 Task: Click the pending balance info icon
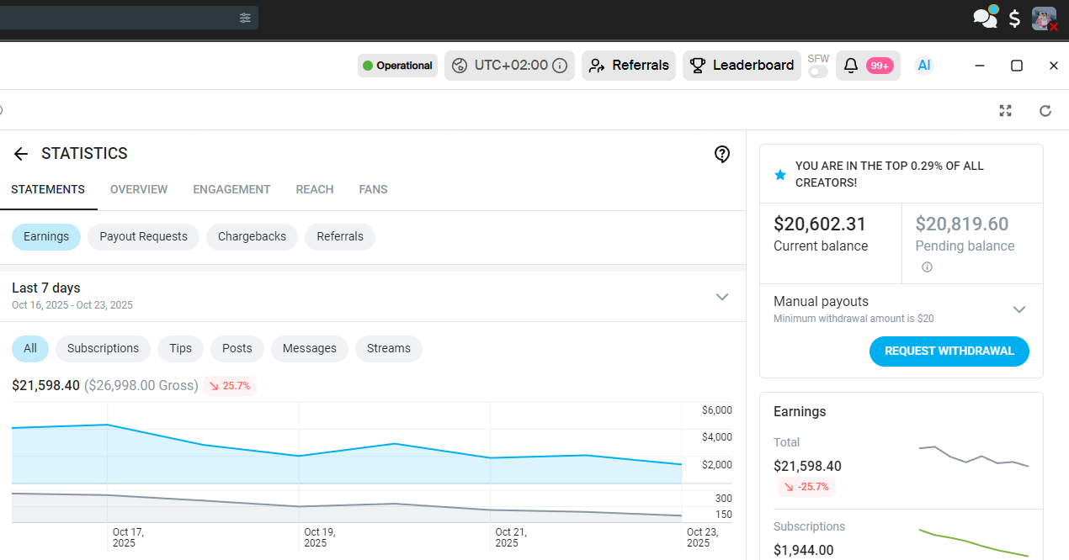(x=927, y=267)
